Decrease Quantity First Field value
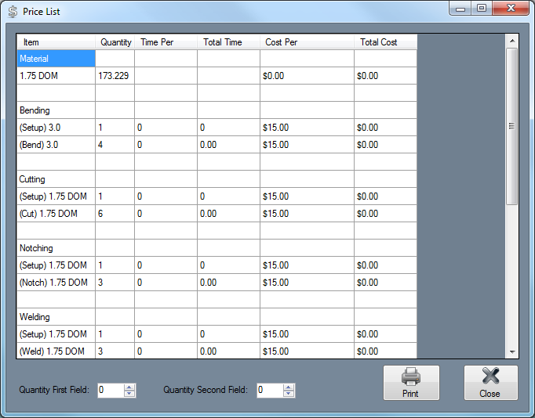 [129, 394]
